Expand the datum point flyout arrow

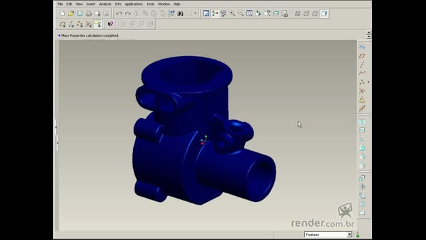pos(368,82)
